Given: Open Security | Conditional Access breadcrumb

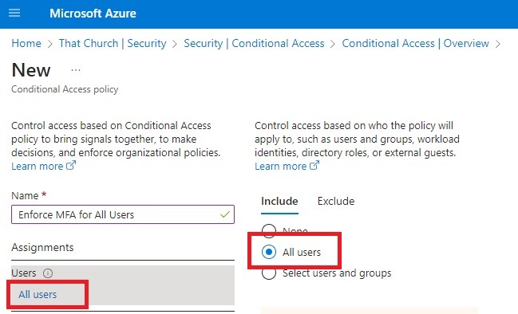Looking at the screenshot, I should pos(254,43).
